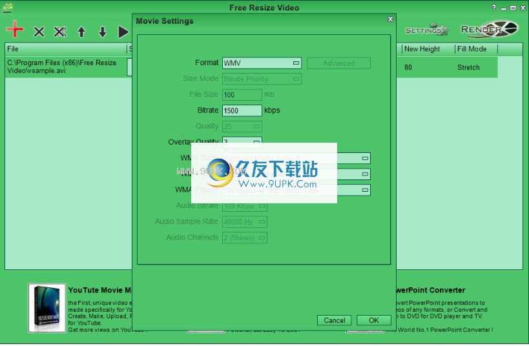The image size is (529, 346).
Task: Click the red plus Add file icon
Action: [x=15, y=29]
